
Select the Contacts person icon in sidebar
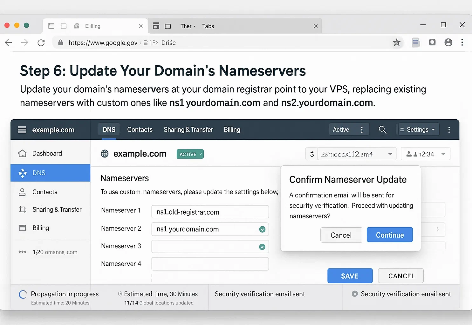pyautogui.click(x=22, y=192)
